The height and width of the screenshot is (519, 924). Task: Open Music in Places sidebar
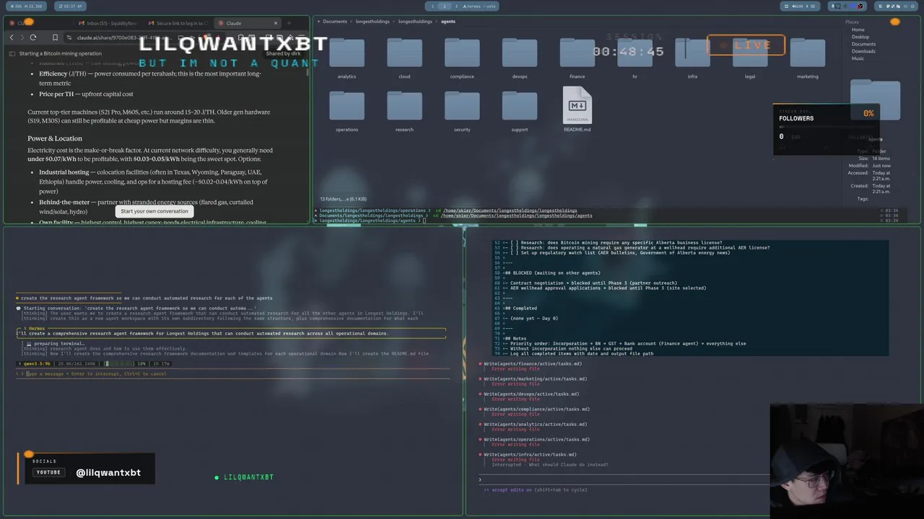coord(858,58)
